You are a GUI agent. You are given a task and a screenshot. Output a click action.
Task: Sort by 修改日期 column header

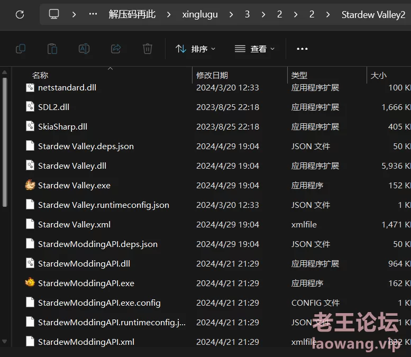point(212,76)
